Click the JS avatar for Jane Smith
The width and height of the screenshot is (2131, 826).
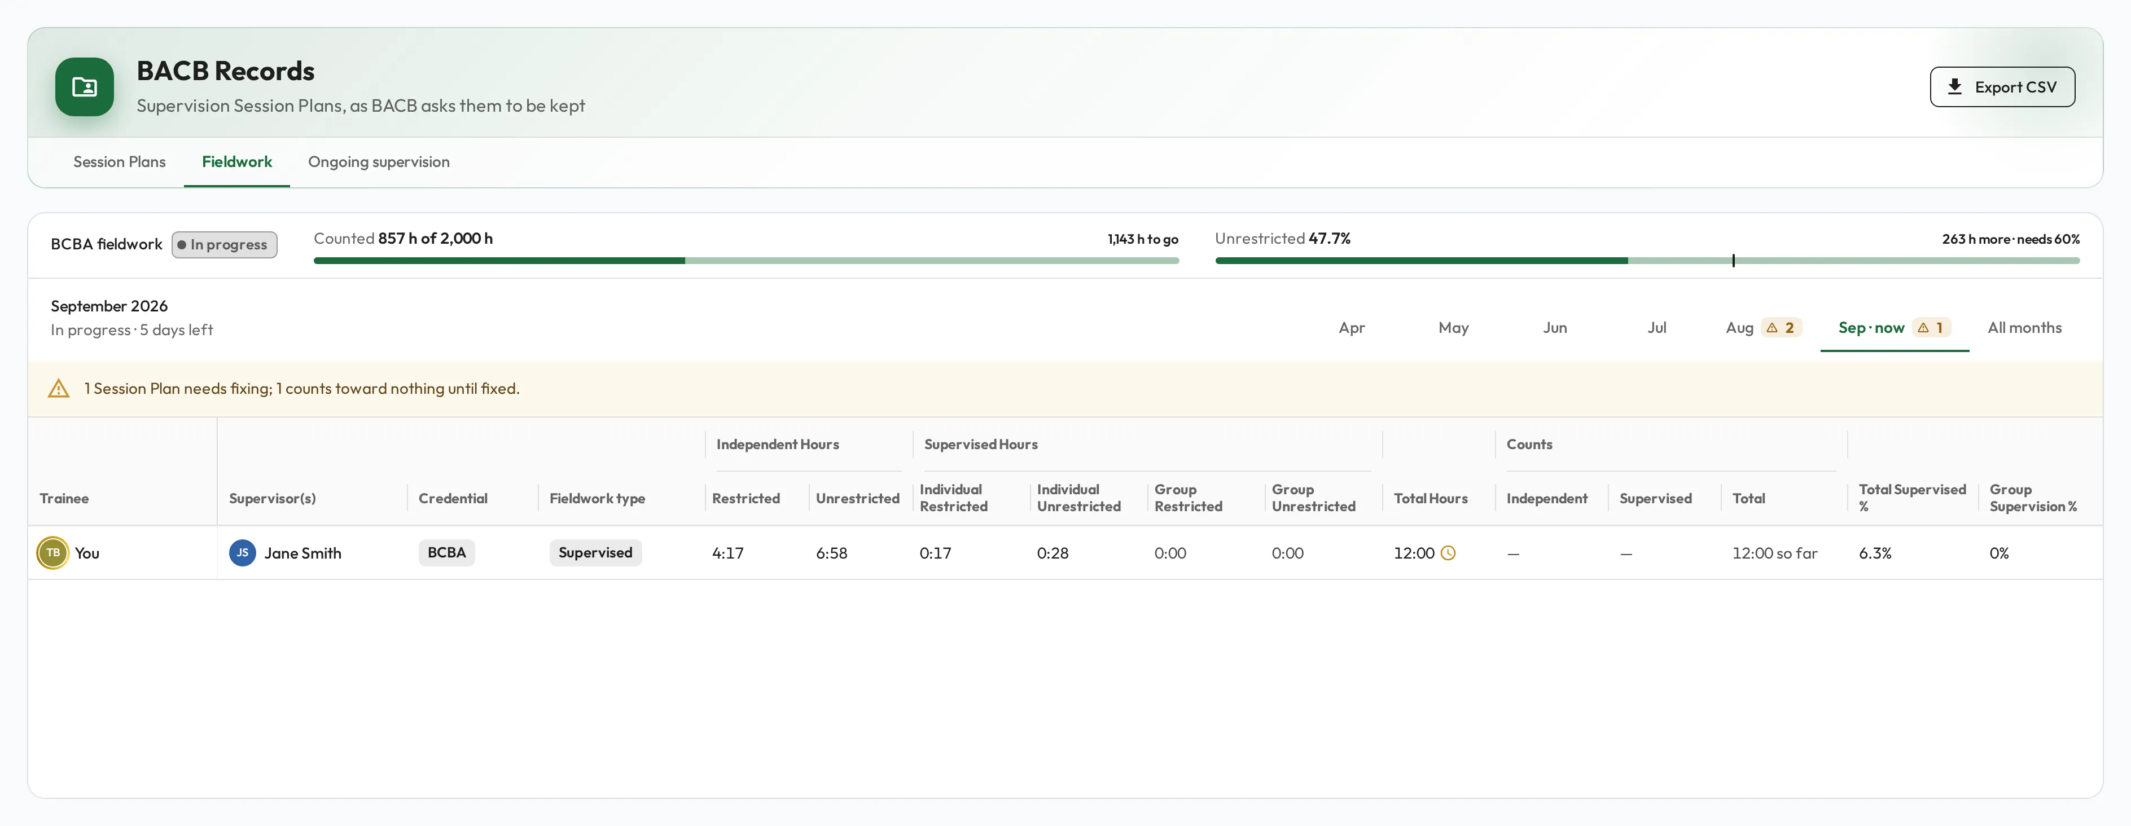point(242,553)
